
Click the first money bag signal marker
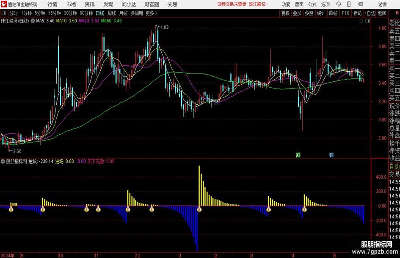click(x=11, y=209)
